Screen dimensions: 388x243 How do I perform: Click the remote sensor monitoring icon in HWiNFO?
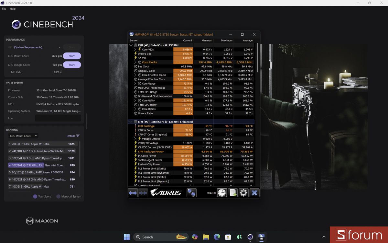point(191,192)
